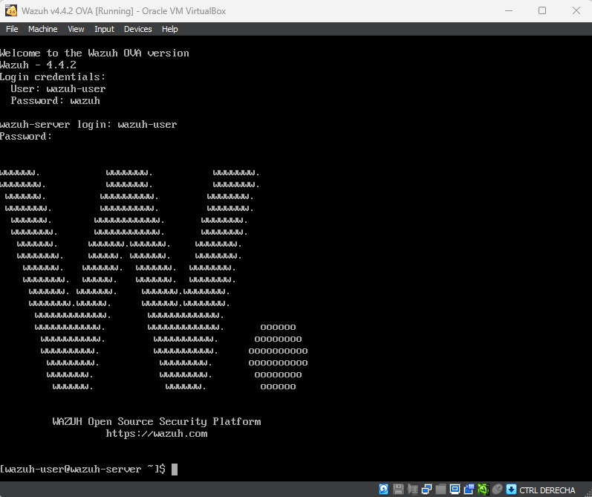Image resolution: width=592 pixels, height=497 pixels.
Task: Click the 'wazuh-server login: wazuh-user' line
Action: tap(88, 125)
